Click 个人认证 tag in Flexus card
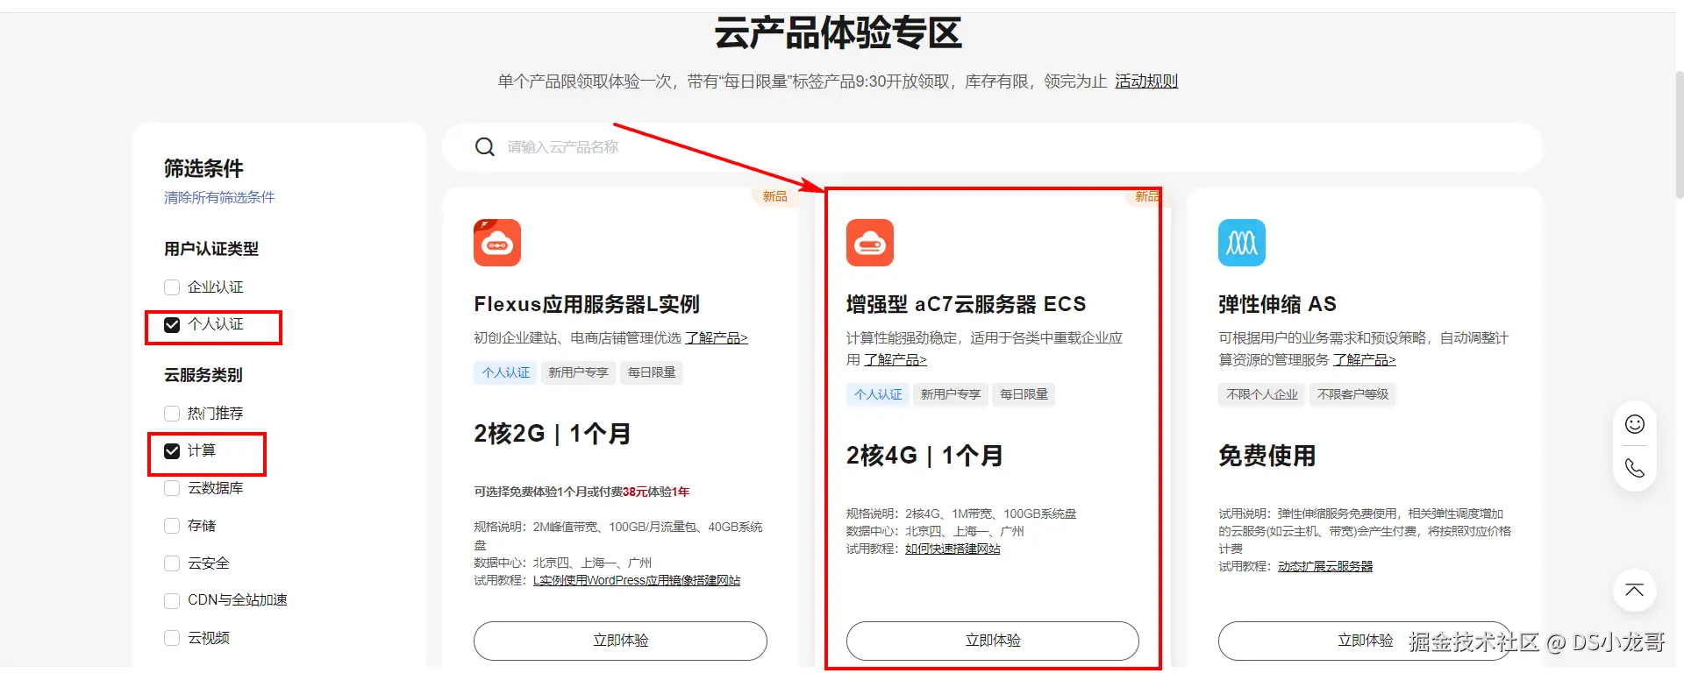1684x673 pixels. pyautogui.click(x=505, y=372)
